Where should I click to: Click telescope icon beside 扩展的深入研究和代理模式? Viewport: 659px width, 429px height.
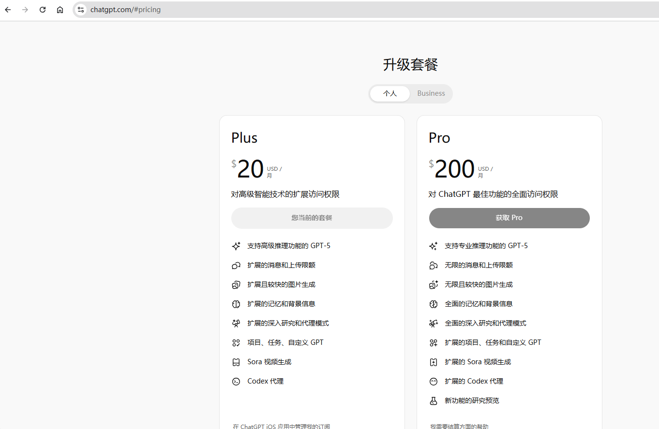pyautogui.click(x=236, y=324)
